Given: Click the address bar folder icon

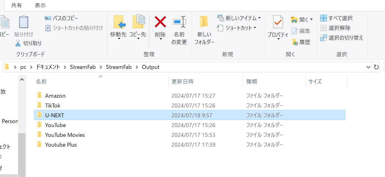Looking at the screenshot, I should click(7, 67).
